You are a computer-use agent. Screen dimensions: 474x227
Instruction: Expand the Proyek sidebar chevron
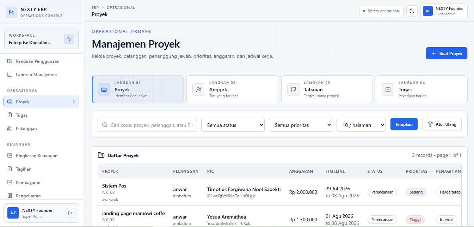click(x=74, y=102)
